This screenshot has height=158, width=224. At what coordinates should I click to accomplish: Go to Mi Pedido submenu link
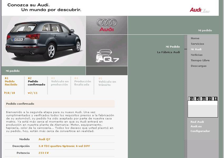(173, 47)
